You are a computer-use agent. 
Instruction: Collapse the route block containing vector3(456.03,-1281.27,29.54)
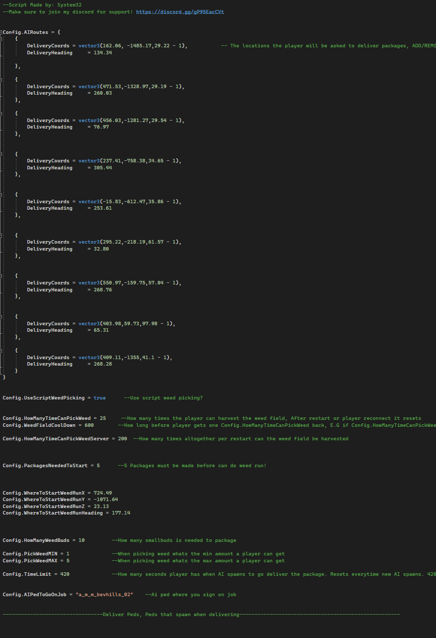coord(1,113)
